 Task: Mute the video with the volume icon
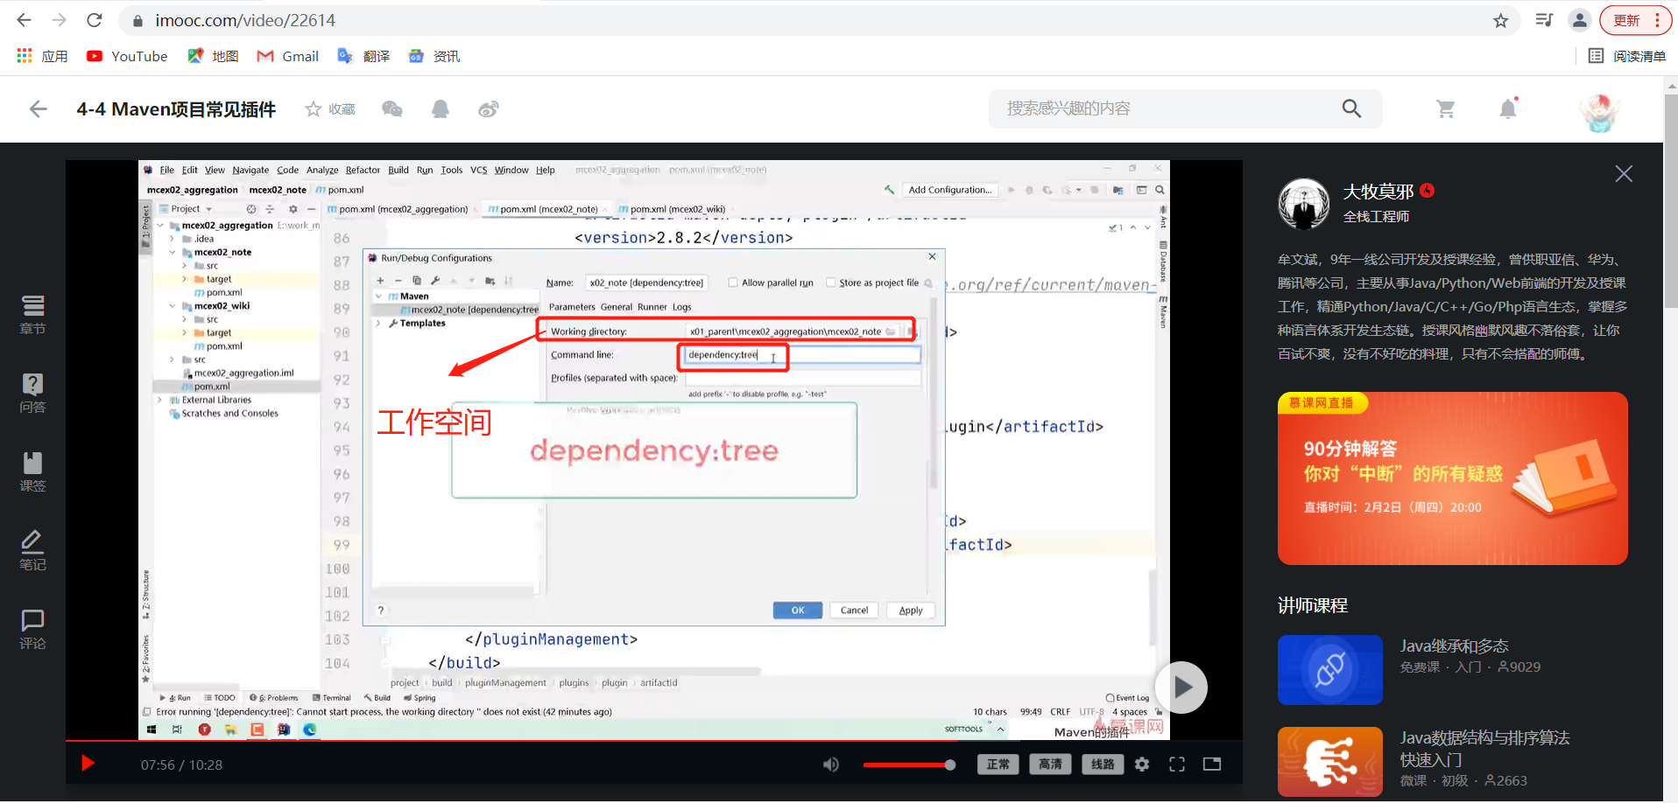click(831, 765)
